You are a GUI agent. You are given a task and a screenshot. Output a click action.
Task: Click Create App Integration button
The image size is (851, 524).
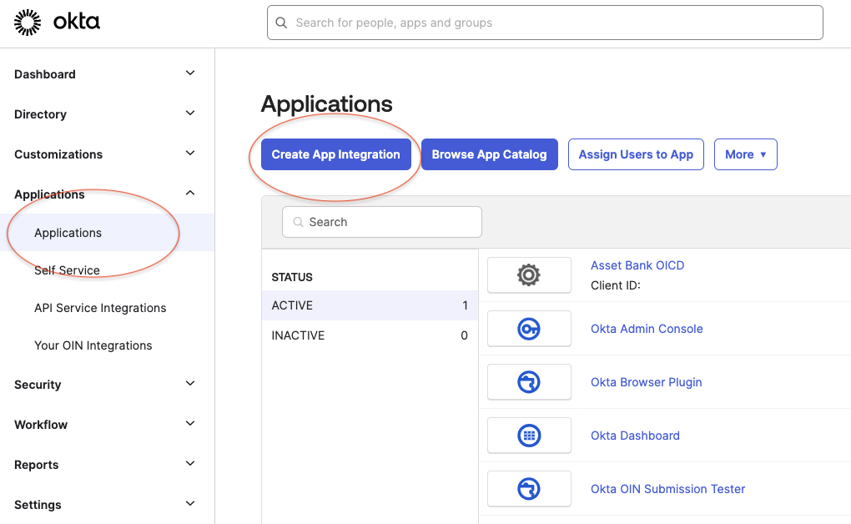click(x=336, y=154)
